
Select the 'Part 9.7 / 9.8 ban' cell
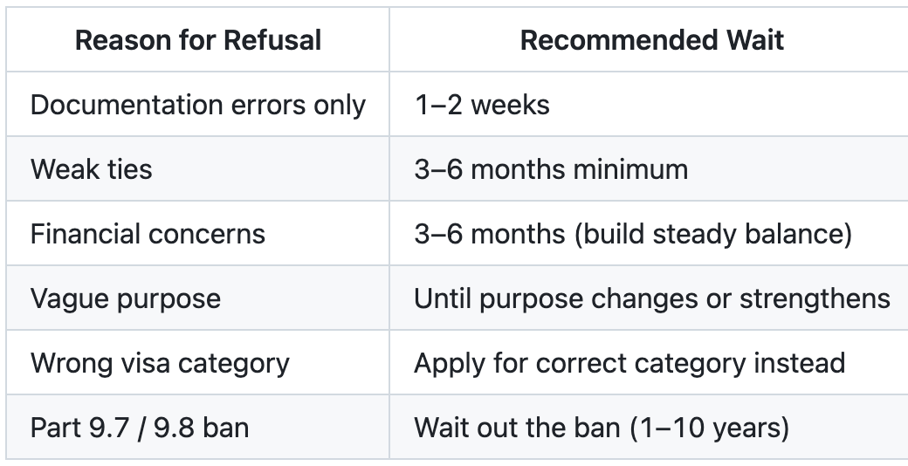click(x=197, y=428)
